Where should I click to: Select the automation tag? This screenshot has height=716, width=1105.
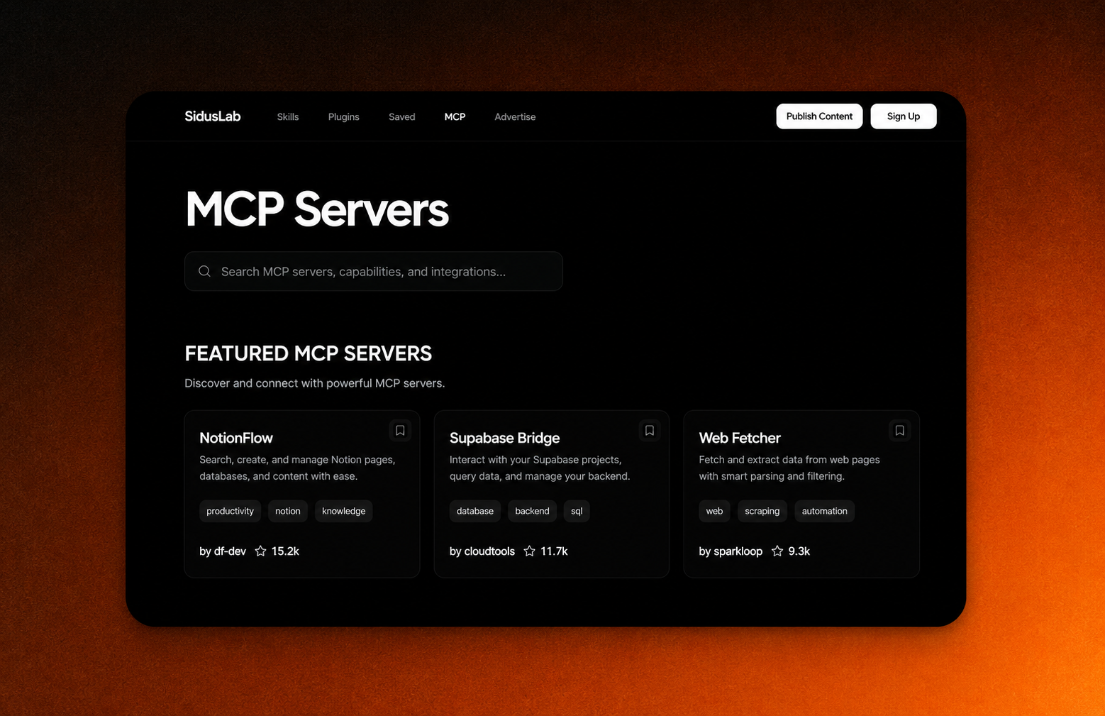point(825,511)
